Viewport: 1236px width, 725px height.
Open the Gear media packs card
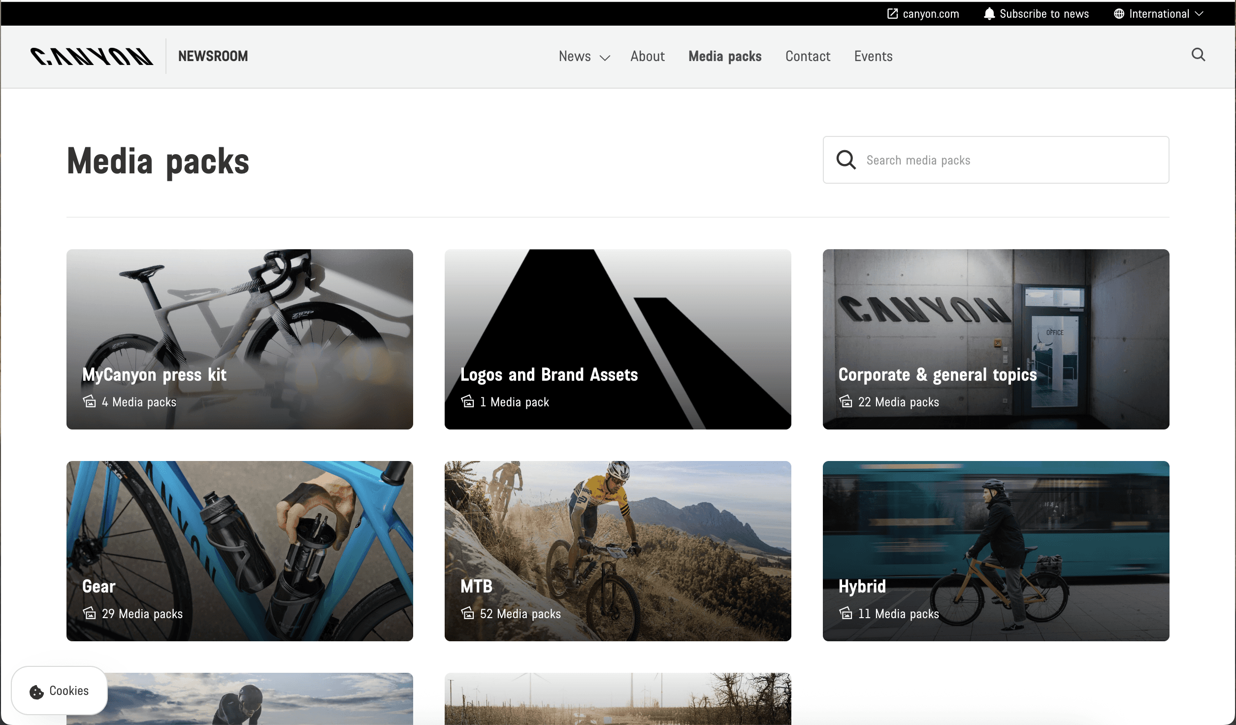[x=239, y=551]
